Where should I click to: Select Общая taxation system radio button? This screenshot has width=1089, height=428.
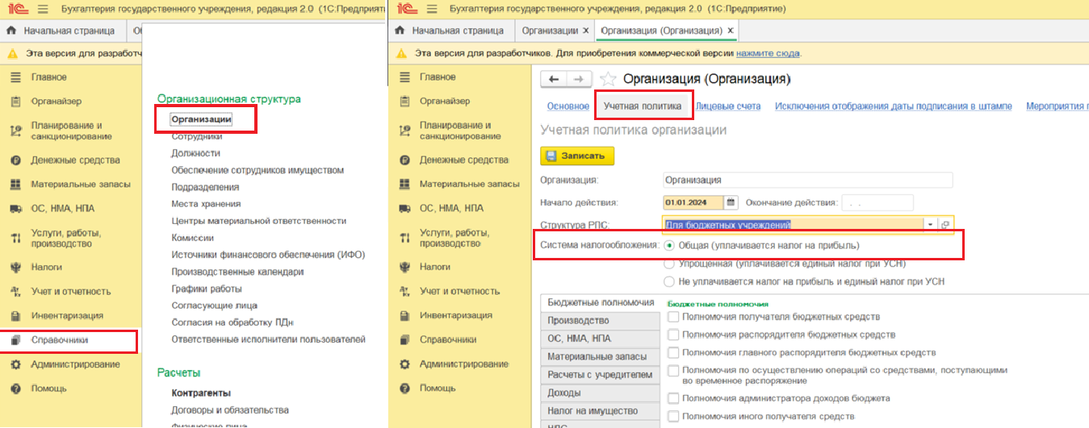click(669, 245)
